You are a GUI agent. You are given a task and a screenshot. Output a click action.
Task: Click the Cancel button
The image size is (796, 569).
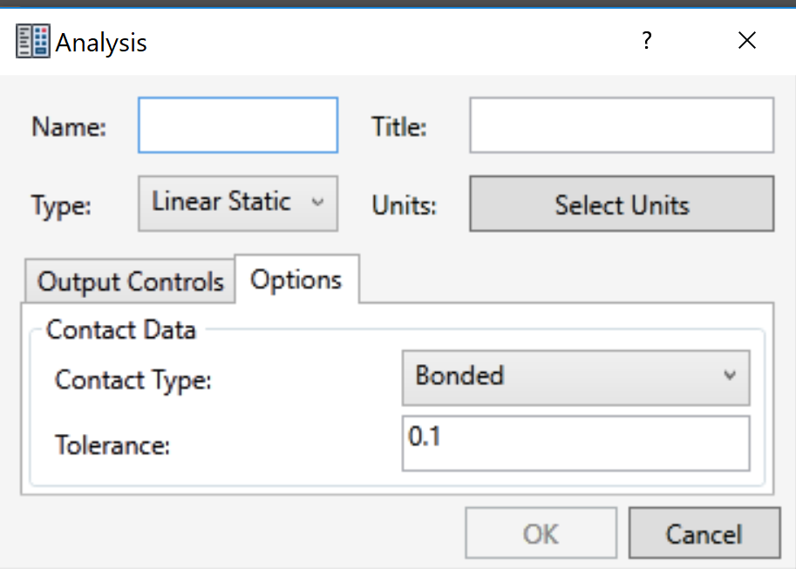pyautogui.click(x=704, y=532)
